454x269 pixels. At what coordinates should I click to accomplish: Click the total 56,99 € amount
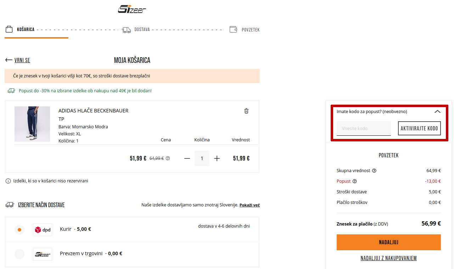[431, 223]
